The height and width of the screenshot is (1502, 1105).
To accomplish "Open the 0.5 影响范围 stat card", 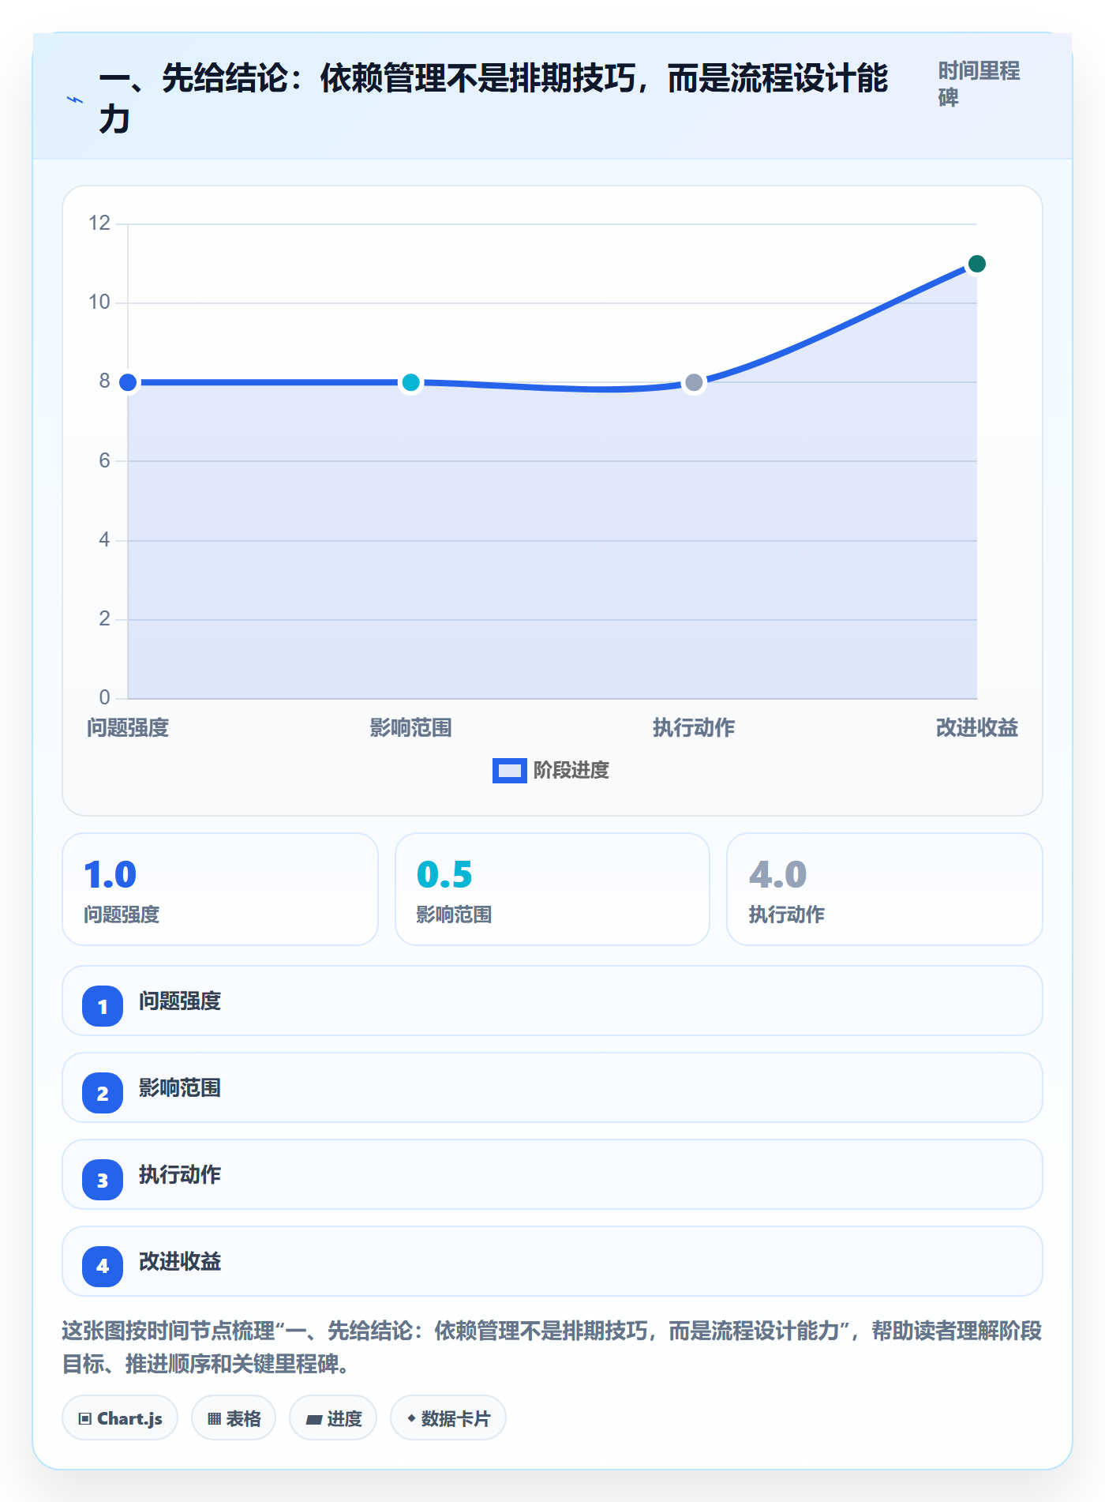I will coord(552,889).
